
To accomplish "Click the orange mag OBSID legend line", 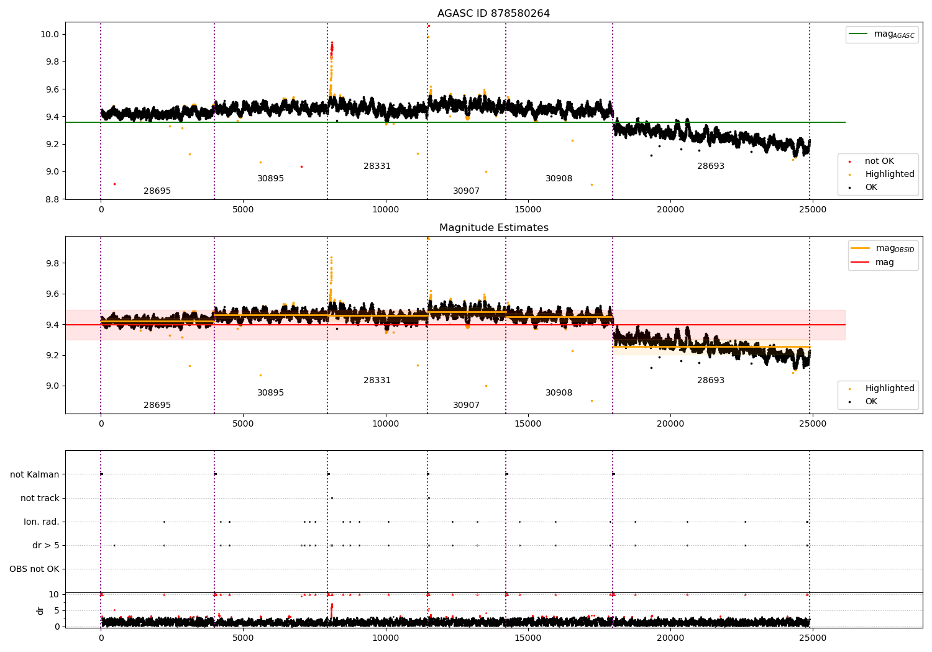I will click(x=860, y=248).
